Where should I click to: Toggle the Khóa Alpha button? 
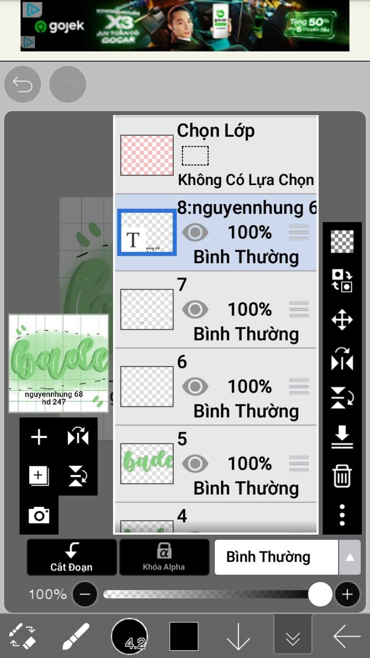point(164,557)
